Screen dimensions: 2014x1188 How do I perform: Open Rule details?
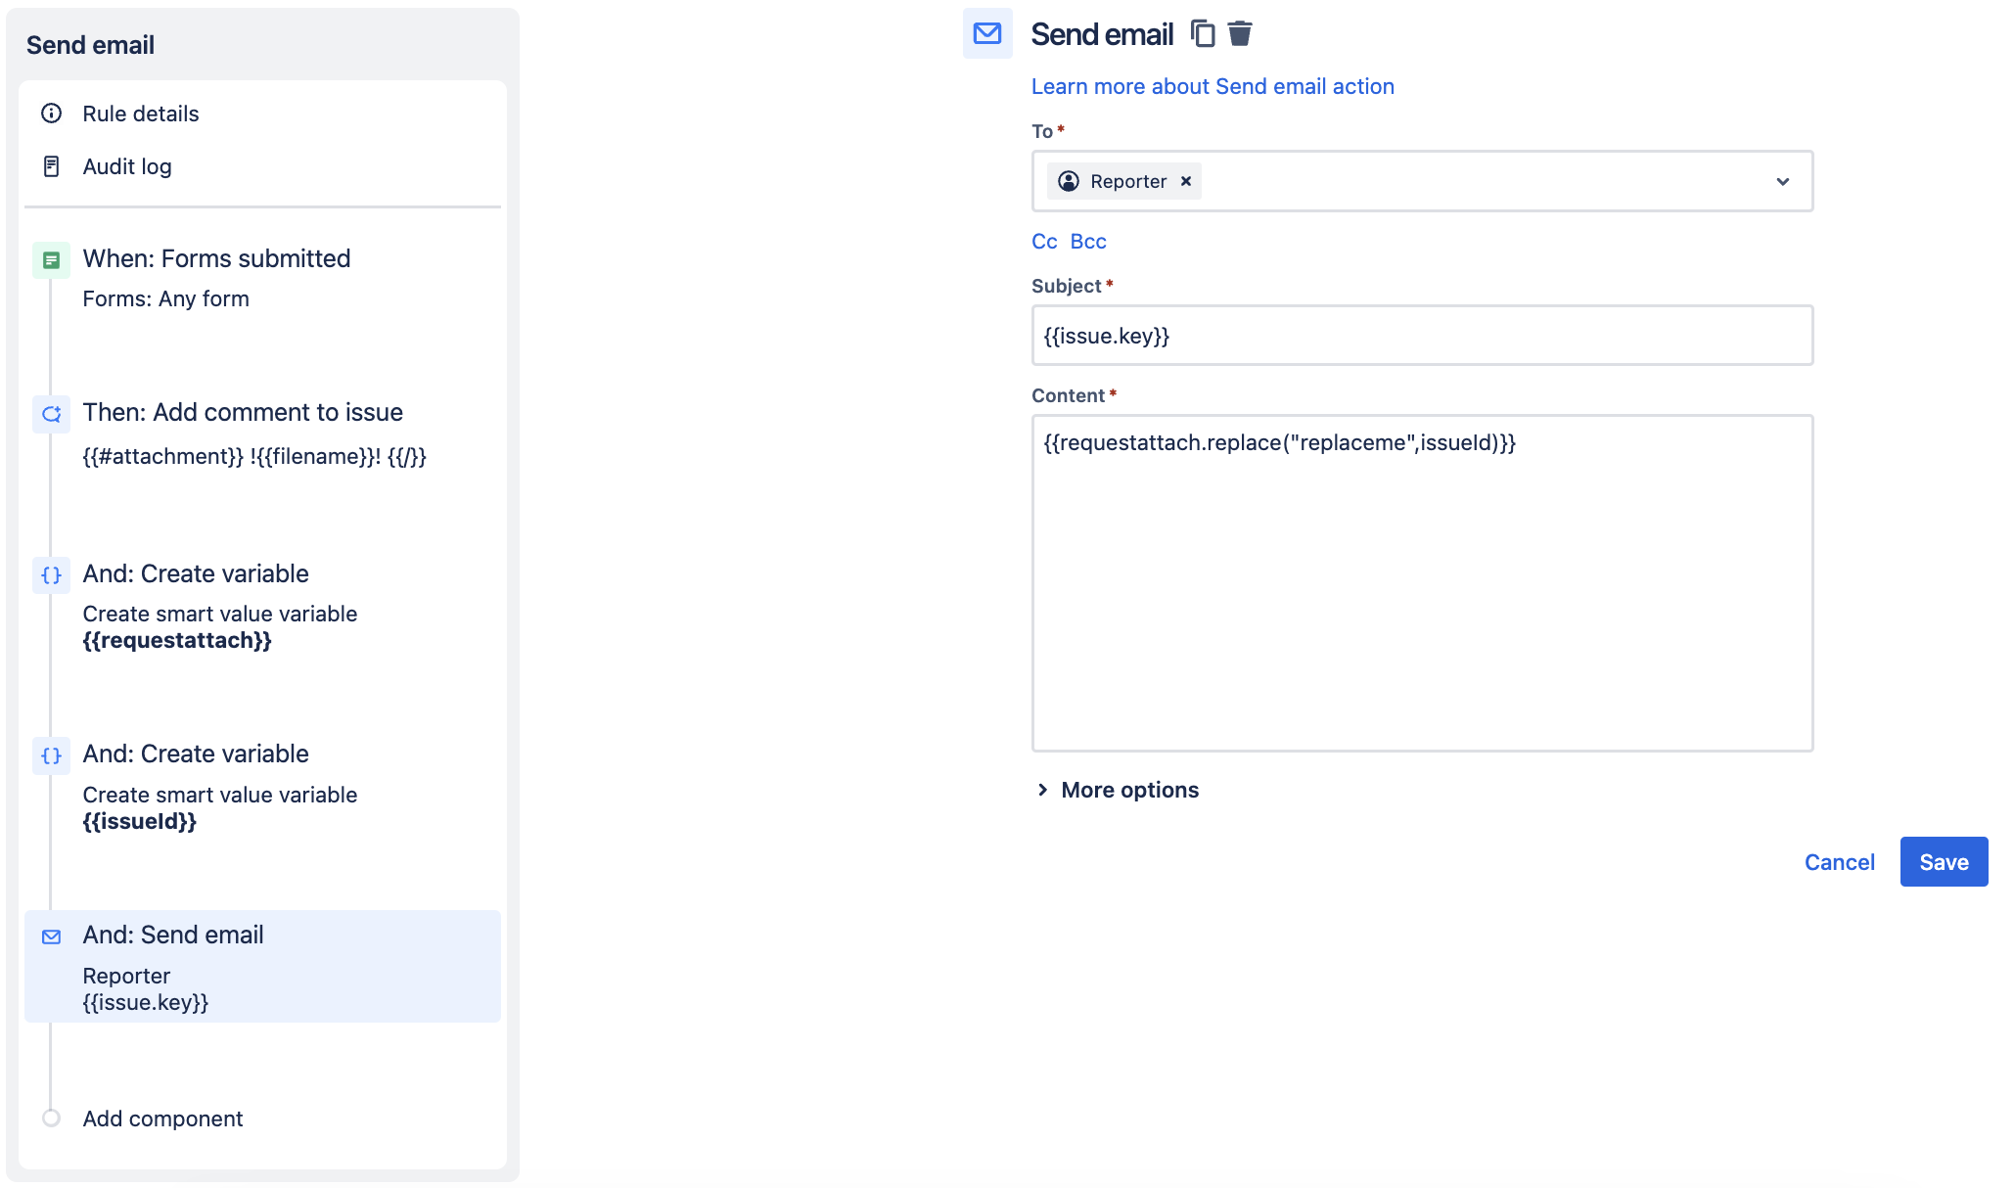click(140, 114)
